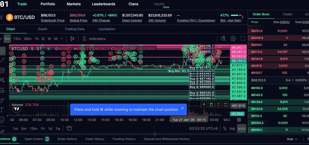Click the Bitcoin coin icon
309x145 pixels.
pos(10,17)
